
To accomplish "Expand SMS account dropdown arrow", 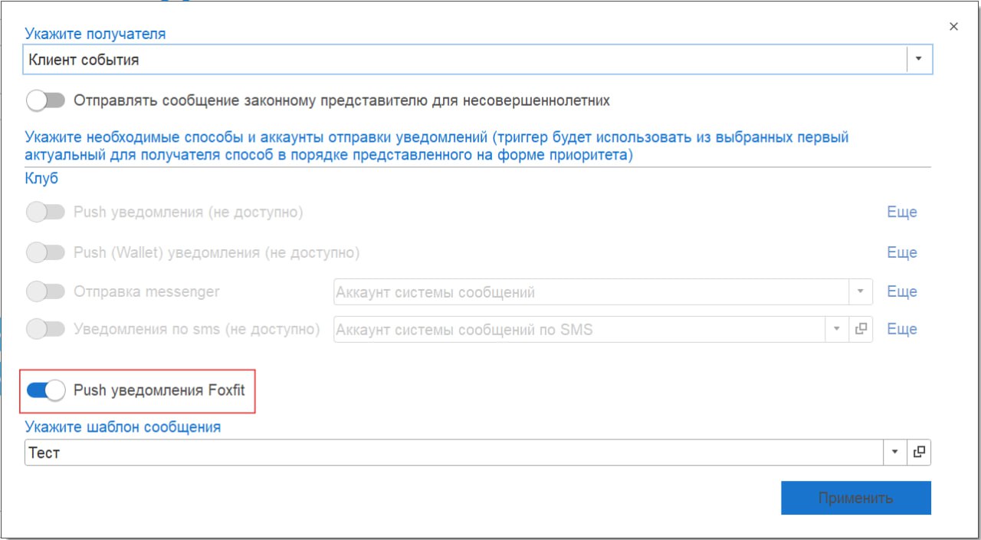I will point(837,329).
